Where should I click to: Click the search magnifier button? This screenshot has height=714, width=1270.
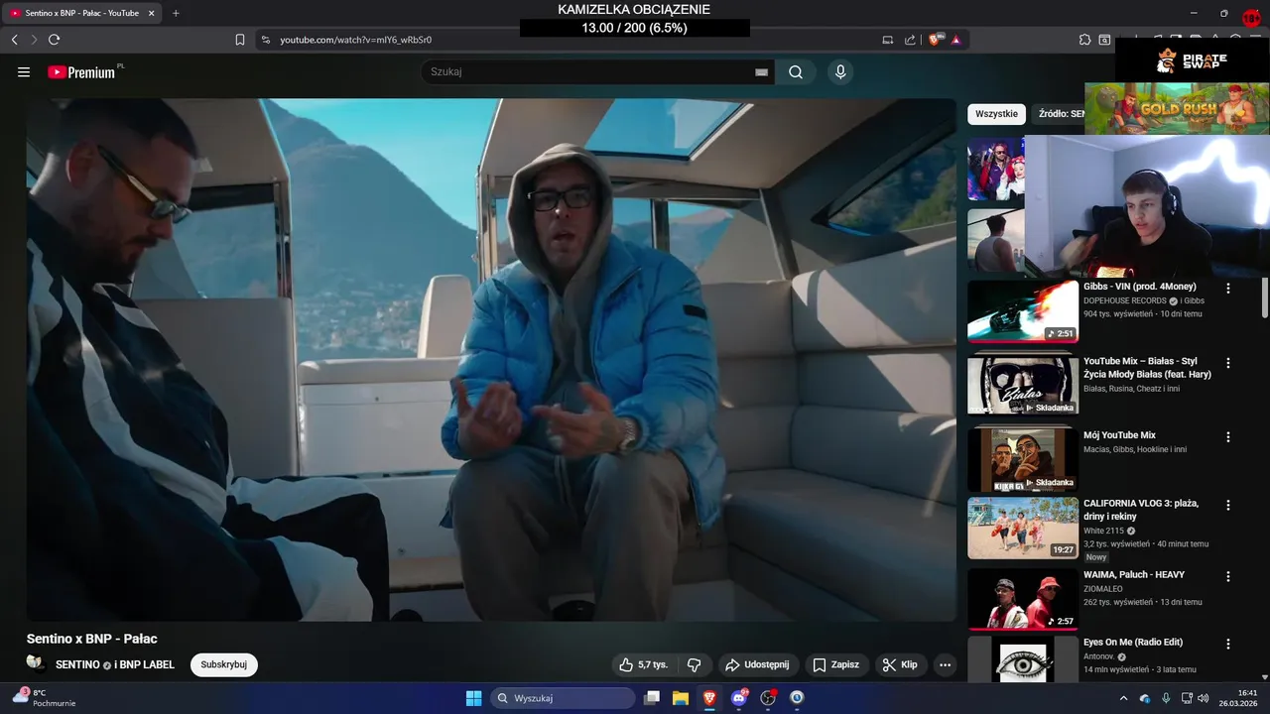pyautogui.click(x=796, y=72)
